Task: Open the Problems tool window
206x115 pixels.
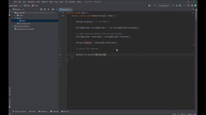Action: pyautogui.click(x=43, y=111)
